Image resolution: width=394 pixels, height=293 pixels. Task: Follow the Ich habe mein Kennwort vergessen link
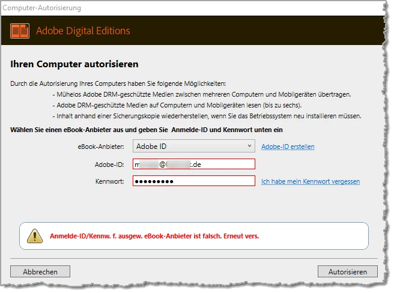(311, 181)
